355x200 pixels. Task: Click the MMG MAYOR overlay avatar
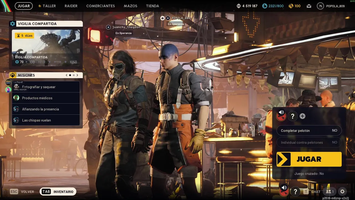(x=9, y=89)
